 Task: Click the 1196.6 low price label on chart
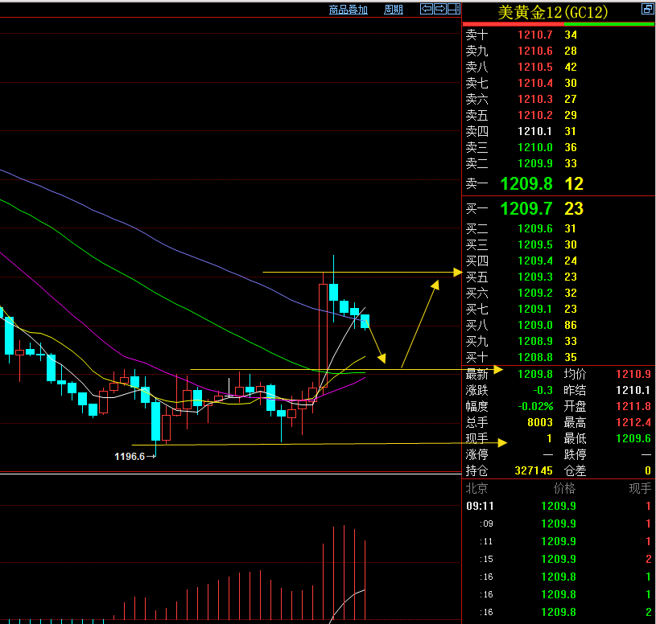coord(130,456)
